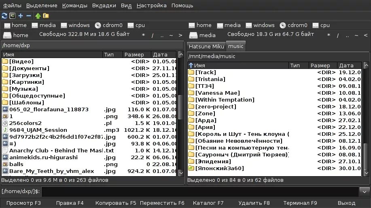The height and width of the screenshot is (208, 371).
Task: Select cpu drive button in right panel
Action: point(321,25)
